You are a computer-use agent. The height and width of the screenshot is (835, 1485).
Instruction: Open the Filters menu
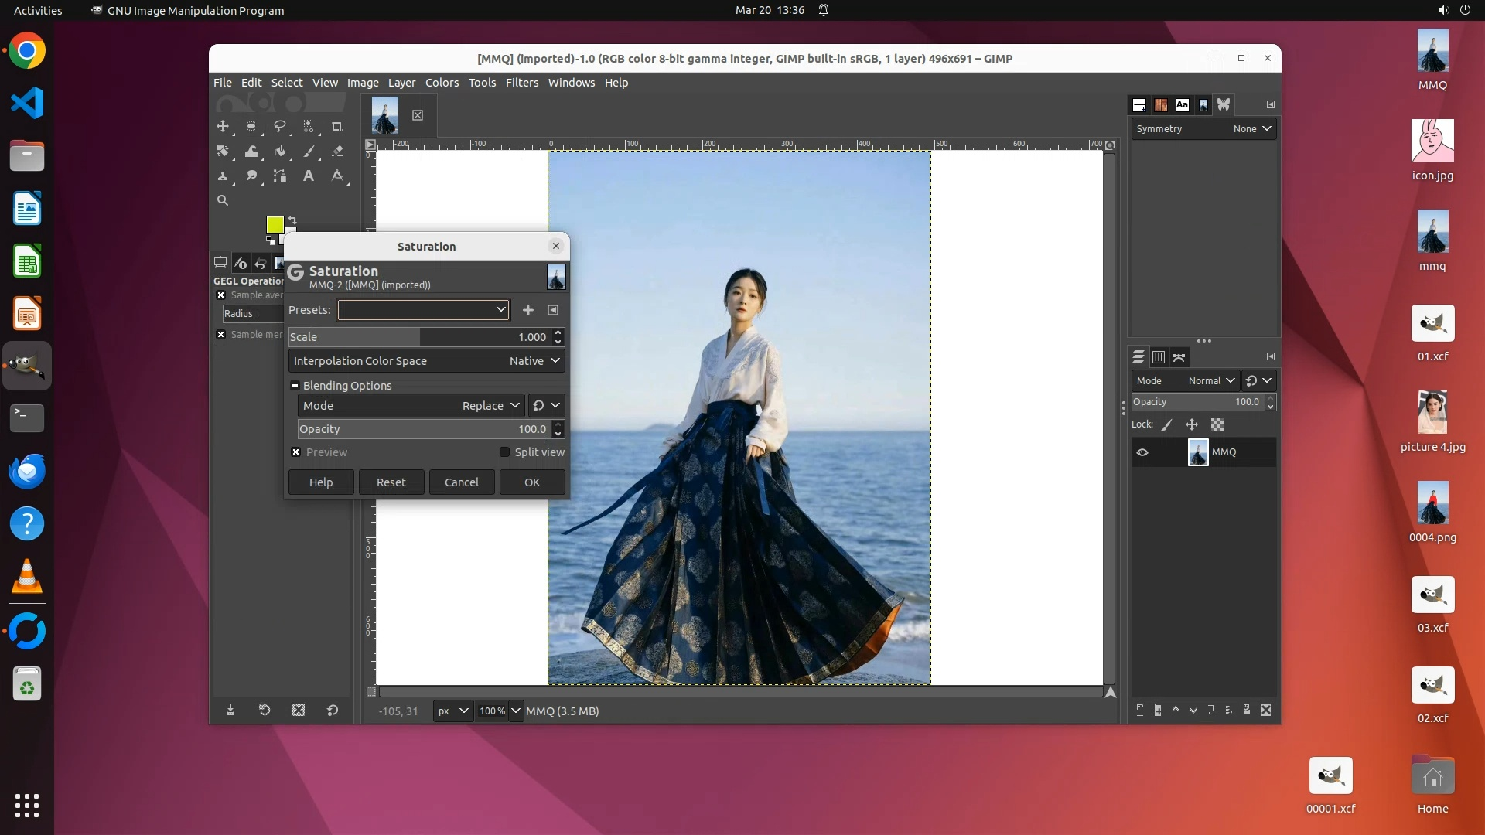521,83
